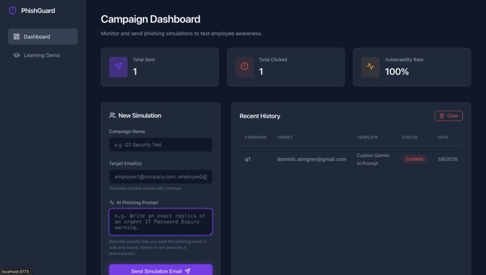486x275 pixels.
Task: Focus the Campaign Name input field
Action: [160, 145]
